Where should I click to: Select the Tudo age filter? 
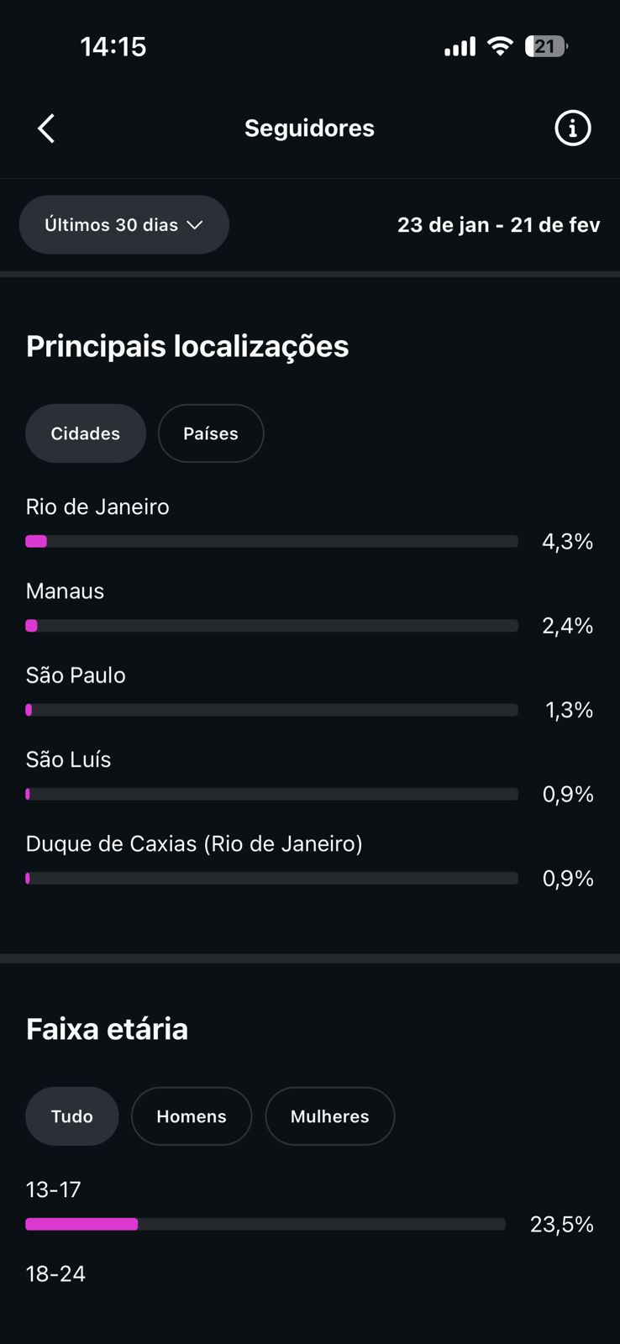click(x=72, y=1116)
